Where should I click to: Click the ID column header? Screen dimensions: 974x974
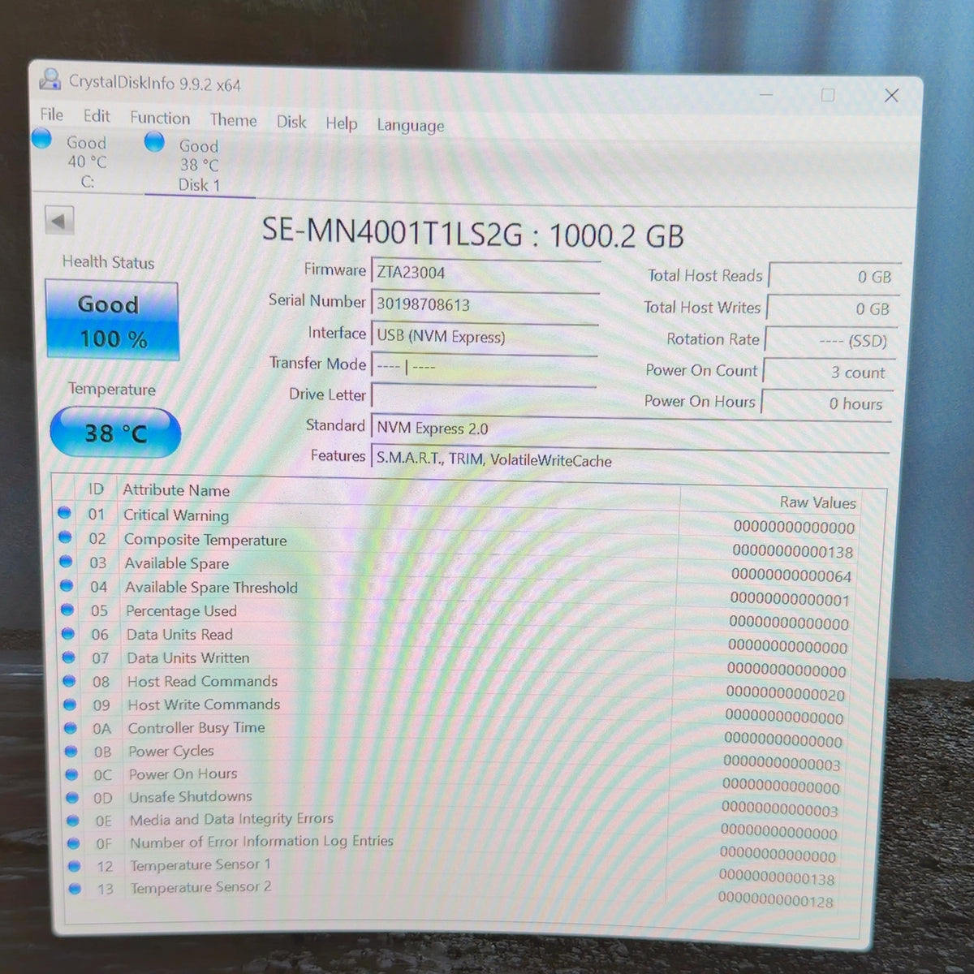[96, 489]
